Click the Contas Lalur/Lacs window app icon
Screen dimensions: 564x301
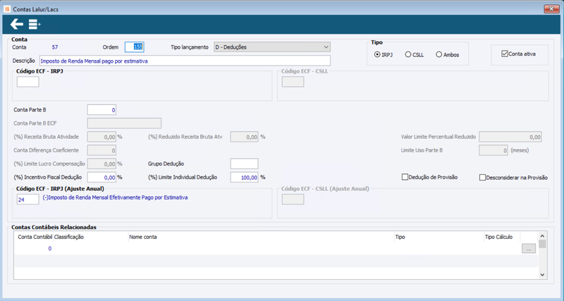coord(7,9)
